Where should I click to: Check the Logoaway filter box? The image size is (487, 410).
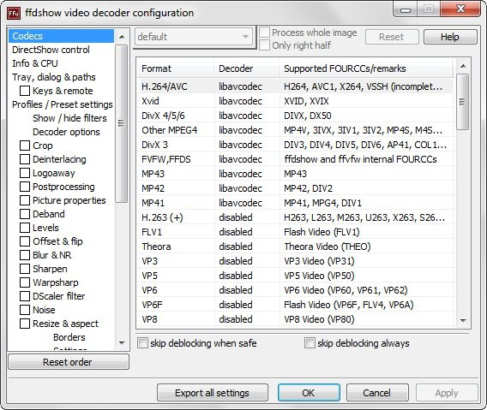tap(25, 173)
